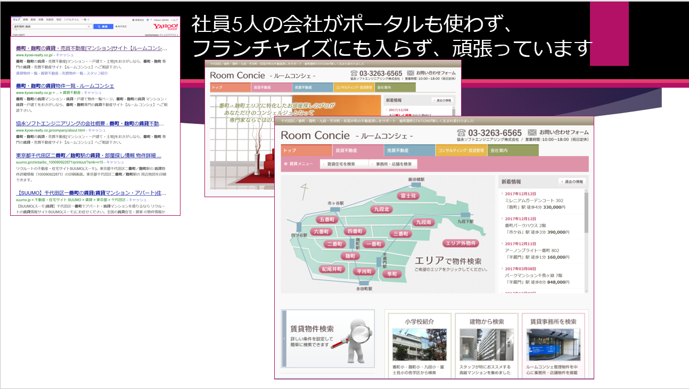Clear the Yahoo search box with the X icon
The width and height of the screenshot is (689, 389).
click(x=88, y=26)
